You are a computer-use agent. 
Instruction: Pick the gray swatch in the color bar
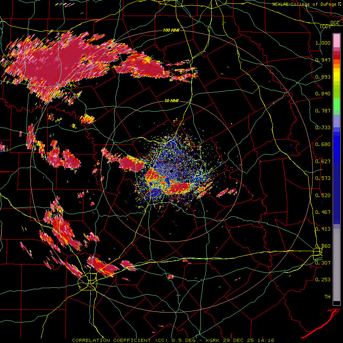tap(337, 265)
